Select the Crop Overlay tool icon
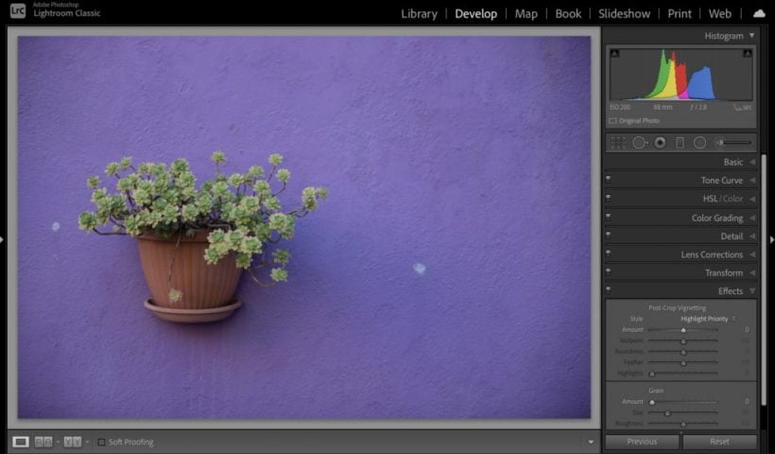Image resolution: width=775 pixels, height=454 pixels. [617, 143]
